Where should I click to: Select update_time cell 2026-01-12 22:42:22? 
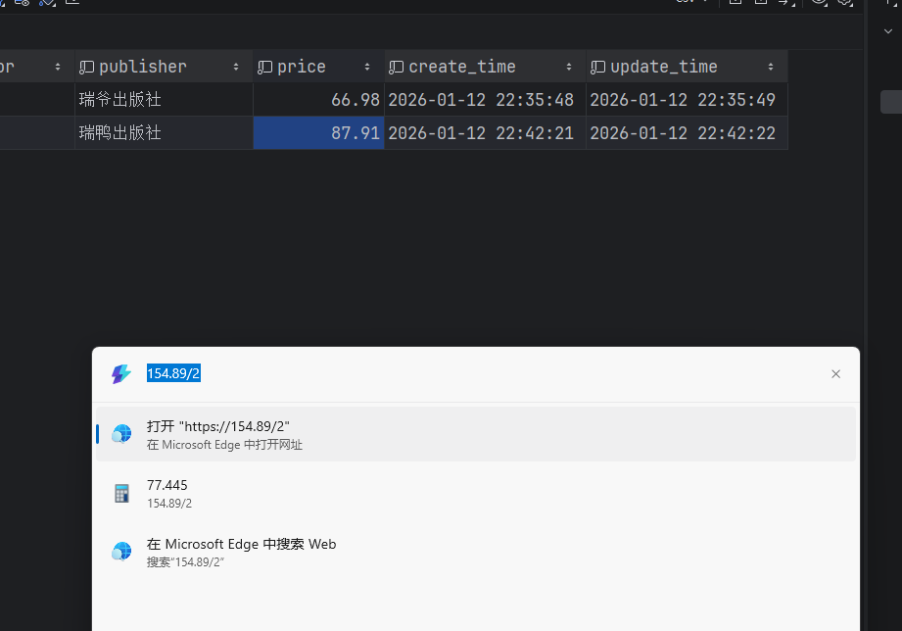point(687,133)
